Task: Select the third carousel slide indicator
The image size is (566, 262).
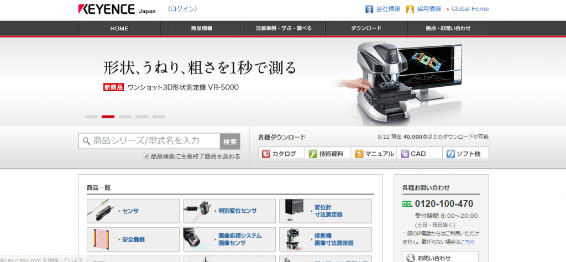Action: [125, 117]
